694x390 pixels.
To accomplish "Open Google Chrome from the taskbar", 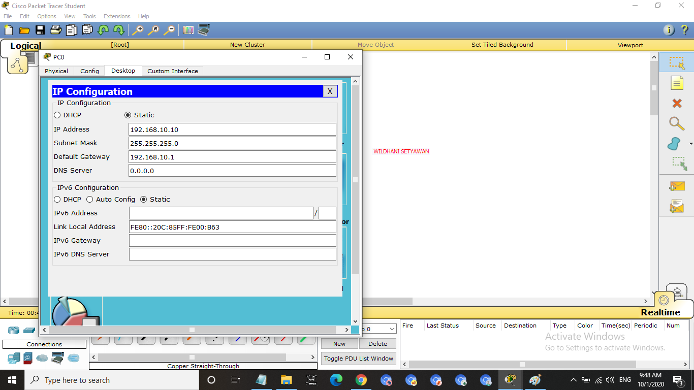I will pyautogui.click(x=361, y=380).
